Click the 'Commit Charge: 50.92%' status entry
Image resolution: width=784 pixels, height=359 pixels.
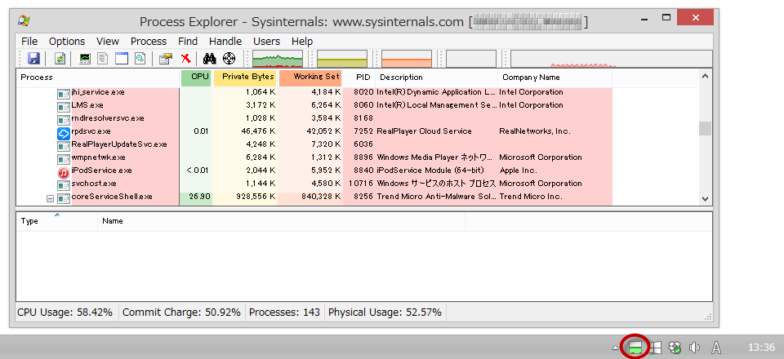181,312
